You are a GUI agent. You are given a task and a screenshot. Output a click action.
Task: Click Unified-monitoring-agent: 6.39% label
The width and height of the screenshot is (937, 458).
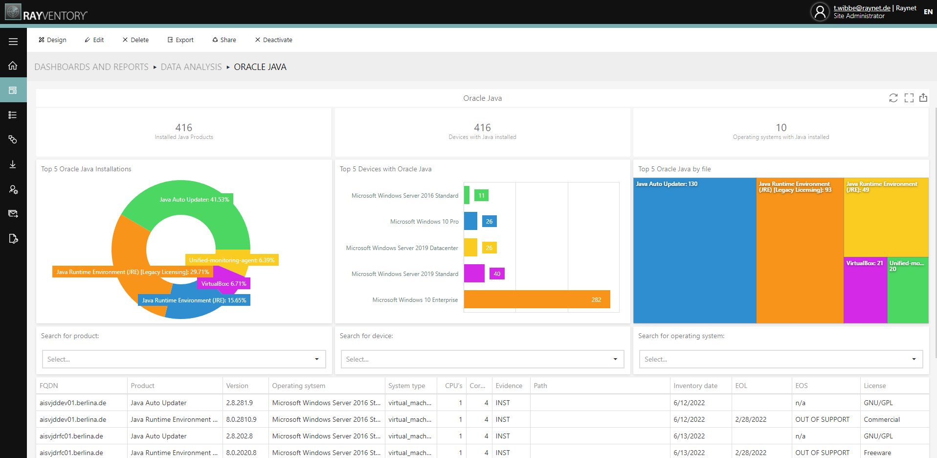pyautogui.click(x=232, y=260)
